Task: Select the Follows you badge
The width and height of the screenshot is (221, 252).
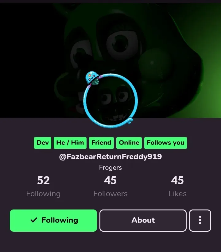Action: pyautogui.click(x=165, y=143)
